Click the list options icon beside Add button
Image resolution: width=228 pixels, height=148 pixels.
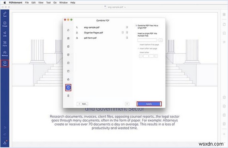pyautogui.click(x=127, y=104)
